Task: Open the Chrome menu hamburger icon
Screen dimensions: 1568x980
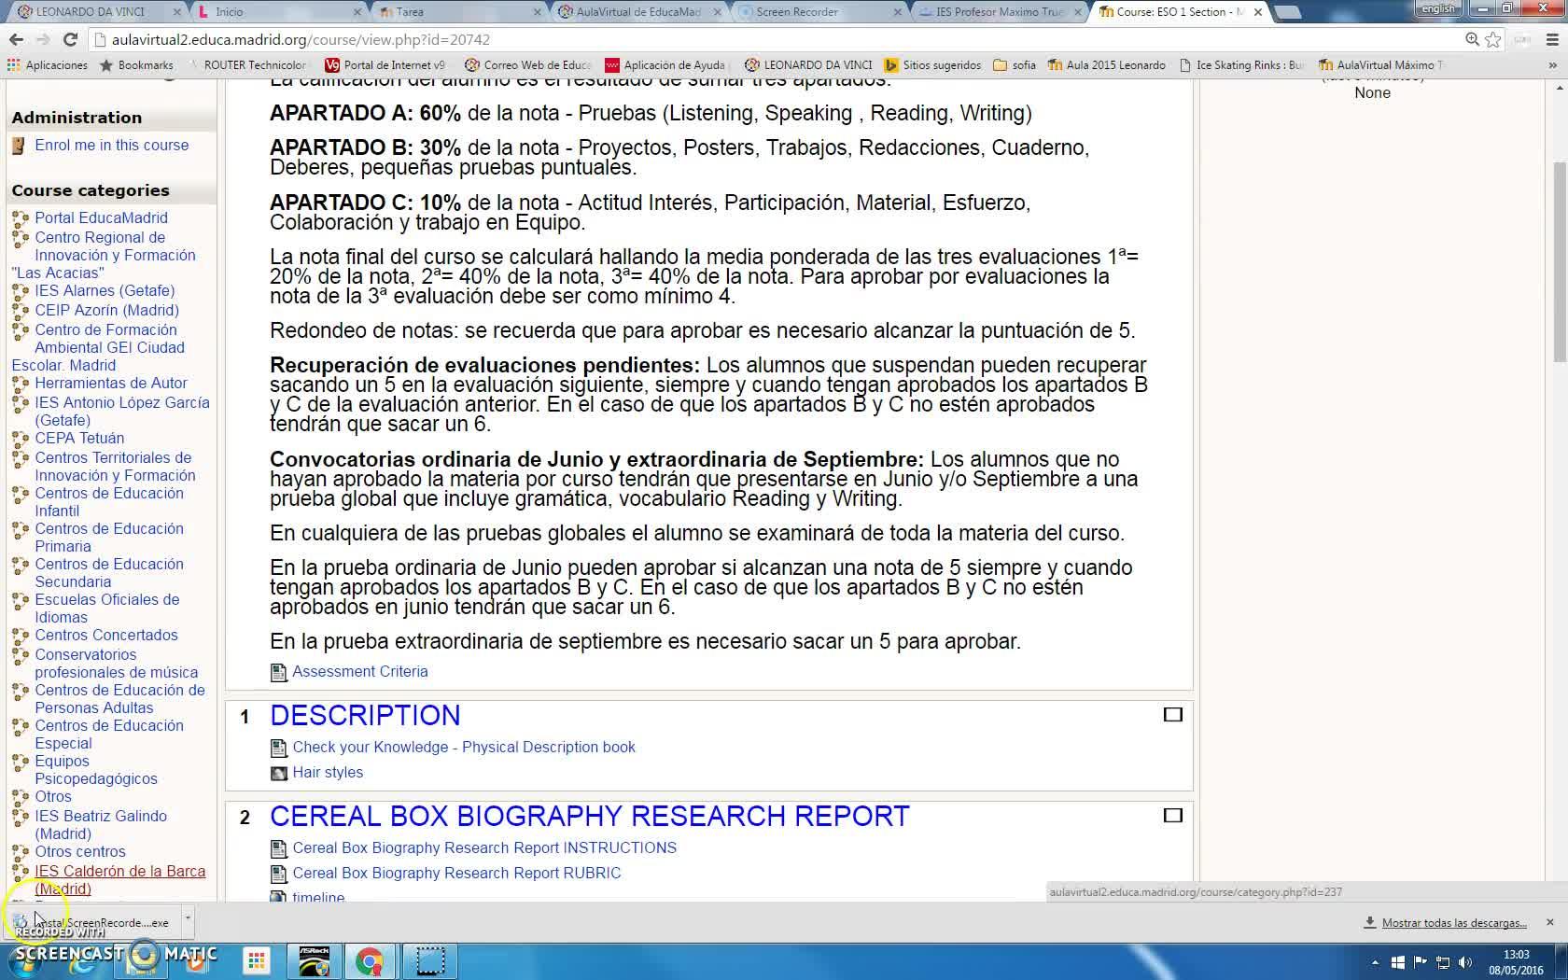Action: tap(1553, 39)
